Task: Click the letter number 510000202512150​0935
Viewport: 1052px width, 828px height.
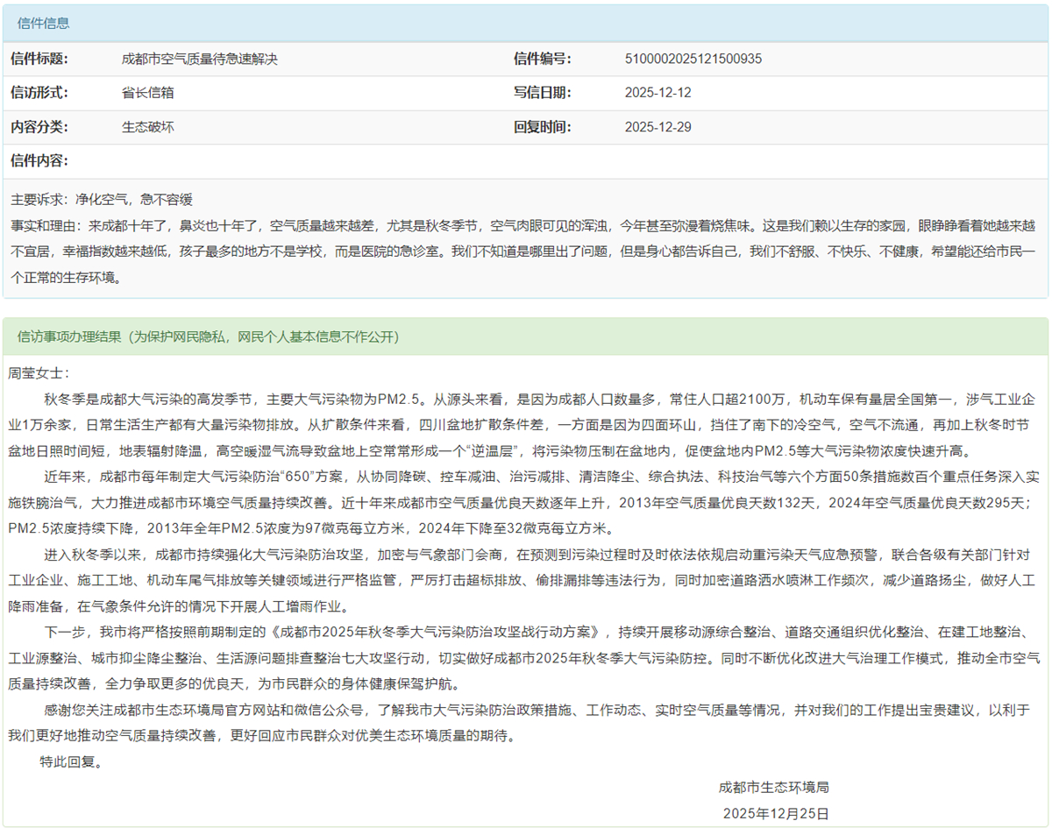Action: click(x=693, y=60)
